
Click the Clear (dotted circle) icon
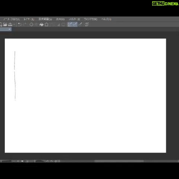(31, 24)
